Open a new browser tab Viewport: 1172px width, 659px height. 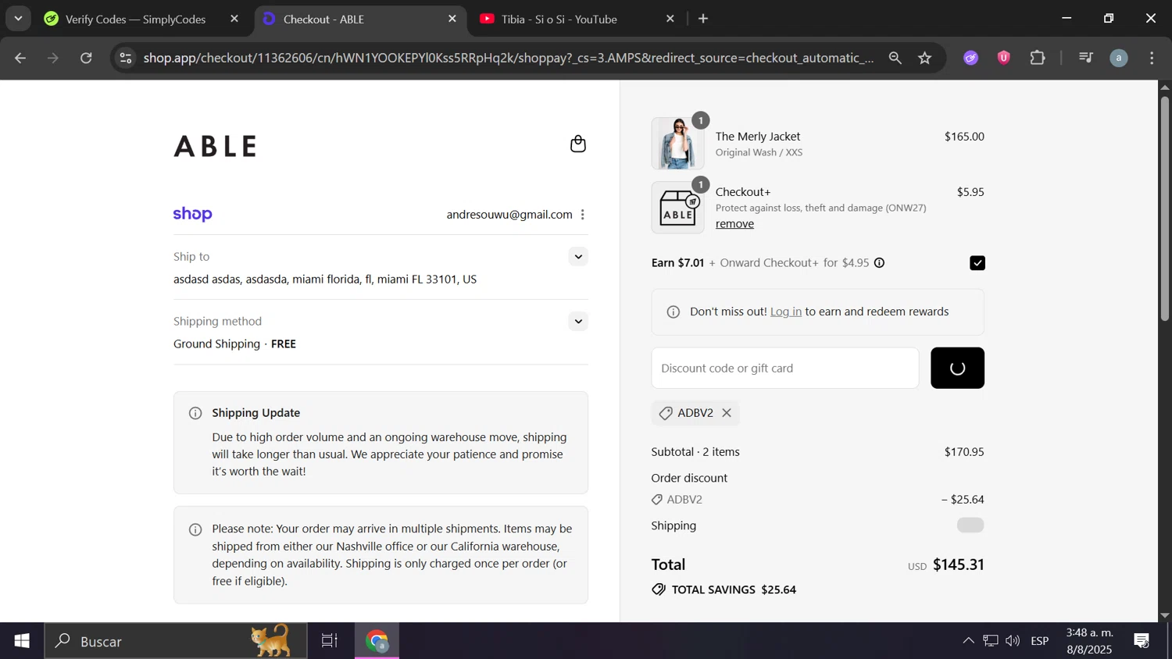(x=703, y=19)
